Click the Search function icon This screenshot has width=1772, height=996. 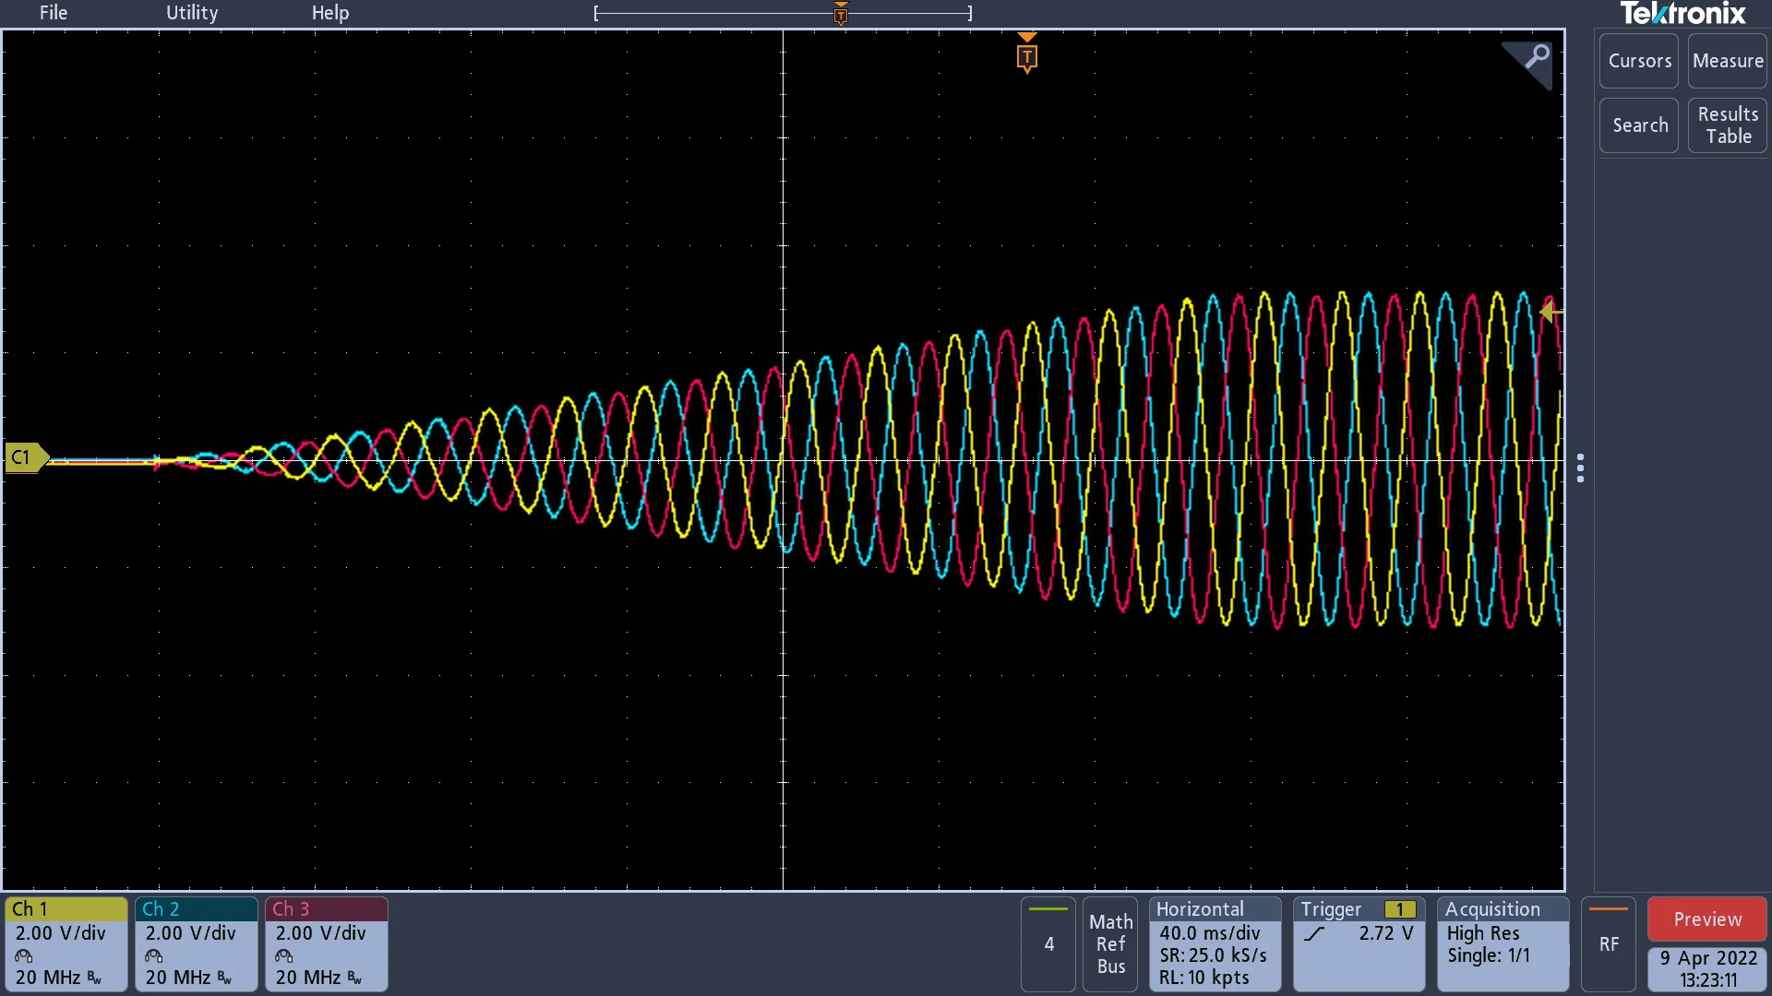pyautogui.click(x=1639, y=125)
